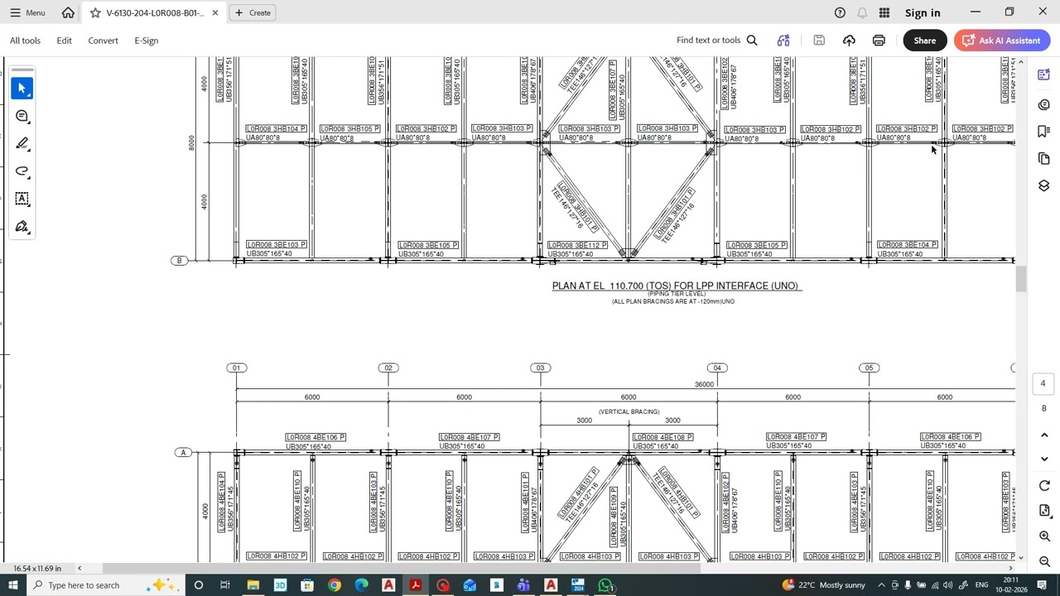The image size is (1060, 596).
Task: Open the fill and sign pen tool
Action: (22, 227)
